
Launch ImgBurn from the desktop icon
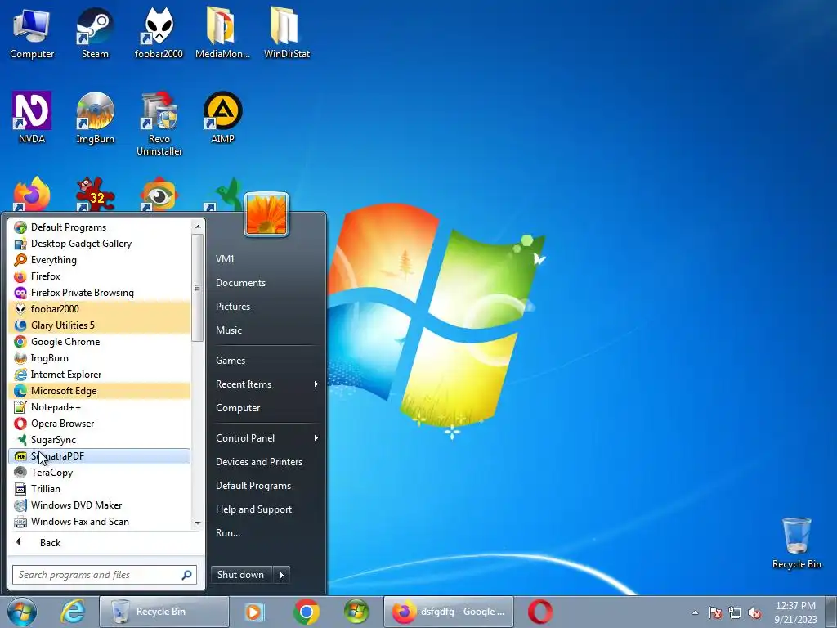point(95,118)
